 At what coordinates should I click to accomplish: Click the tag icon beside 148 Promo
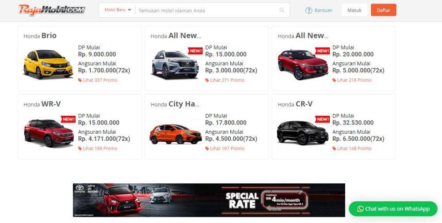pyautogui.click(x=334, y=149)
